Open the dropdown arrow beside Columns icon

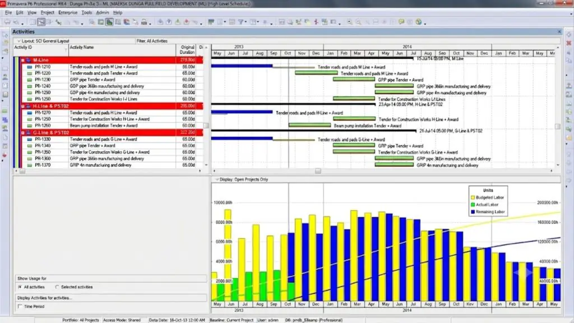[x=224, y=22]
